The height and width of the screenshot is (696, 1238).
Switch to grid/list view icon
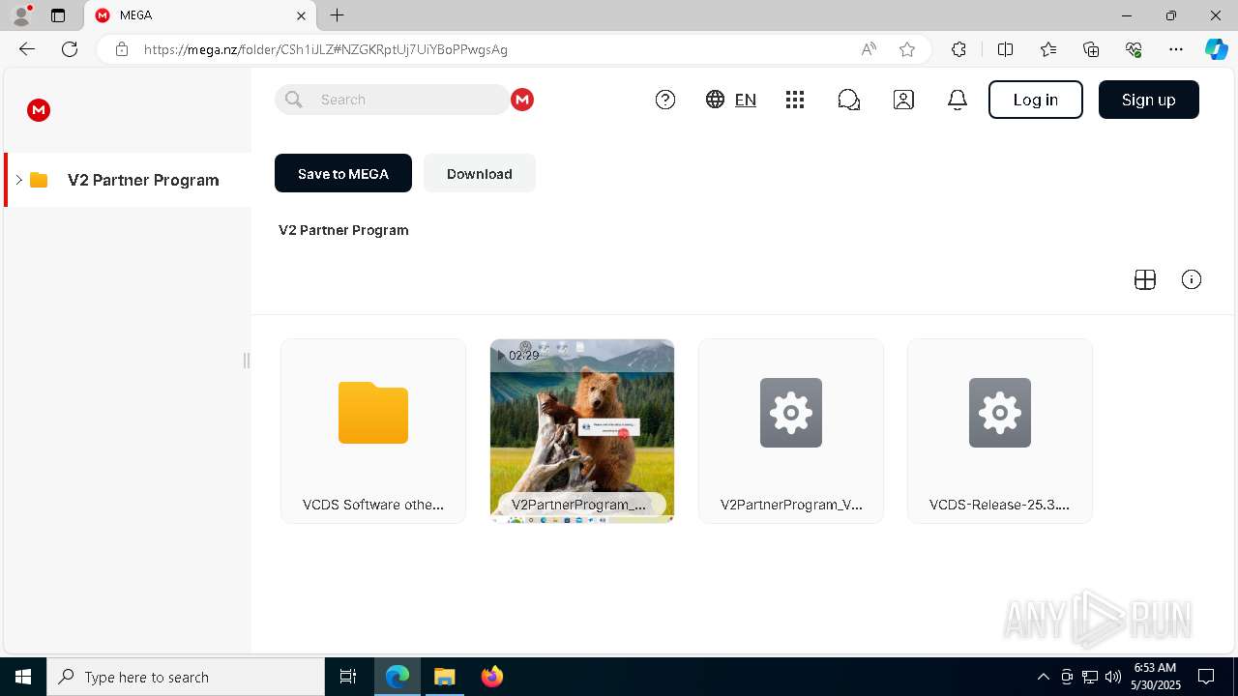click(x=1145, y=279)
